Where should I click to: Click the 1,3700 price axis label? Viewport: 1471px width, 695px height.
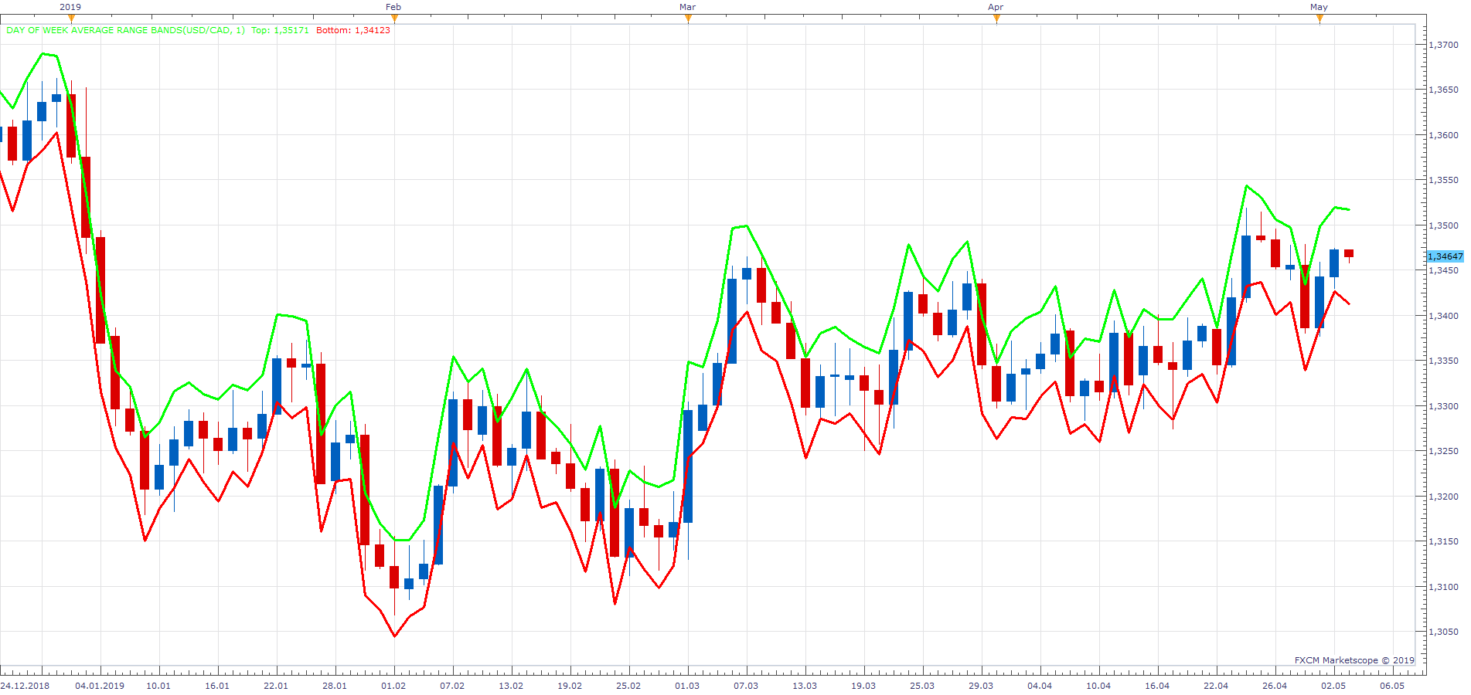pos(1443,45)
